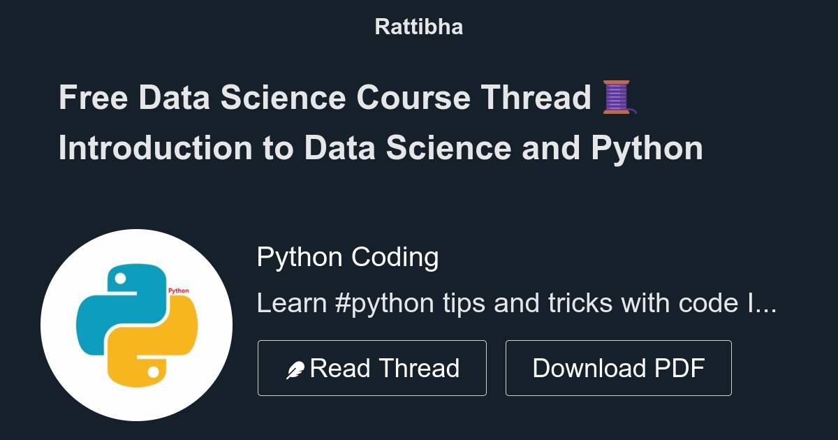Image resolution: width=838 pixels, height=440 pixels.
Task: Click the #python hashtag in the description
Action: tap(387, 303)
